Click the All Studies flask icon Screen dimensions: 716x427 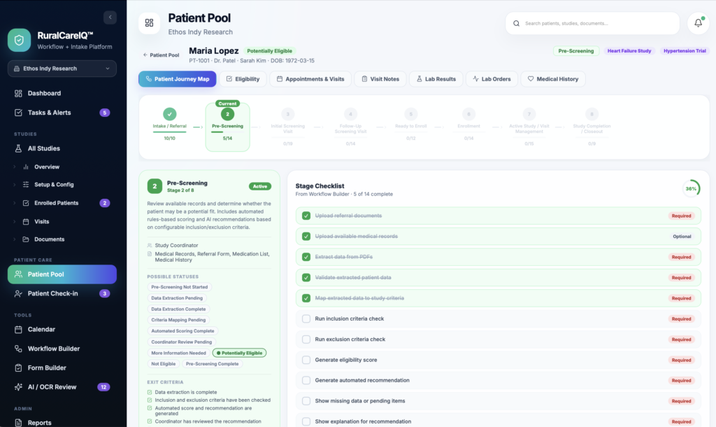18,148
